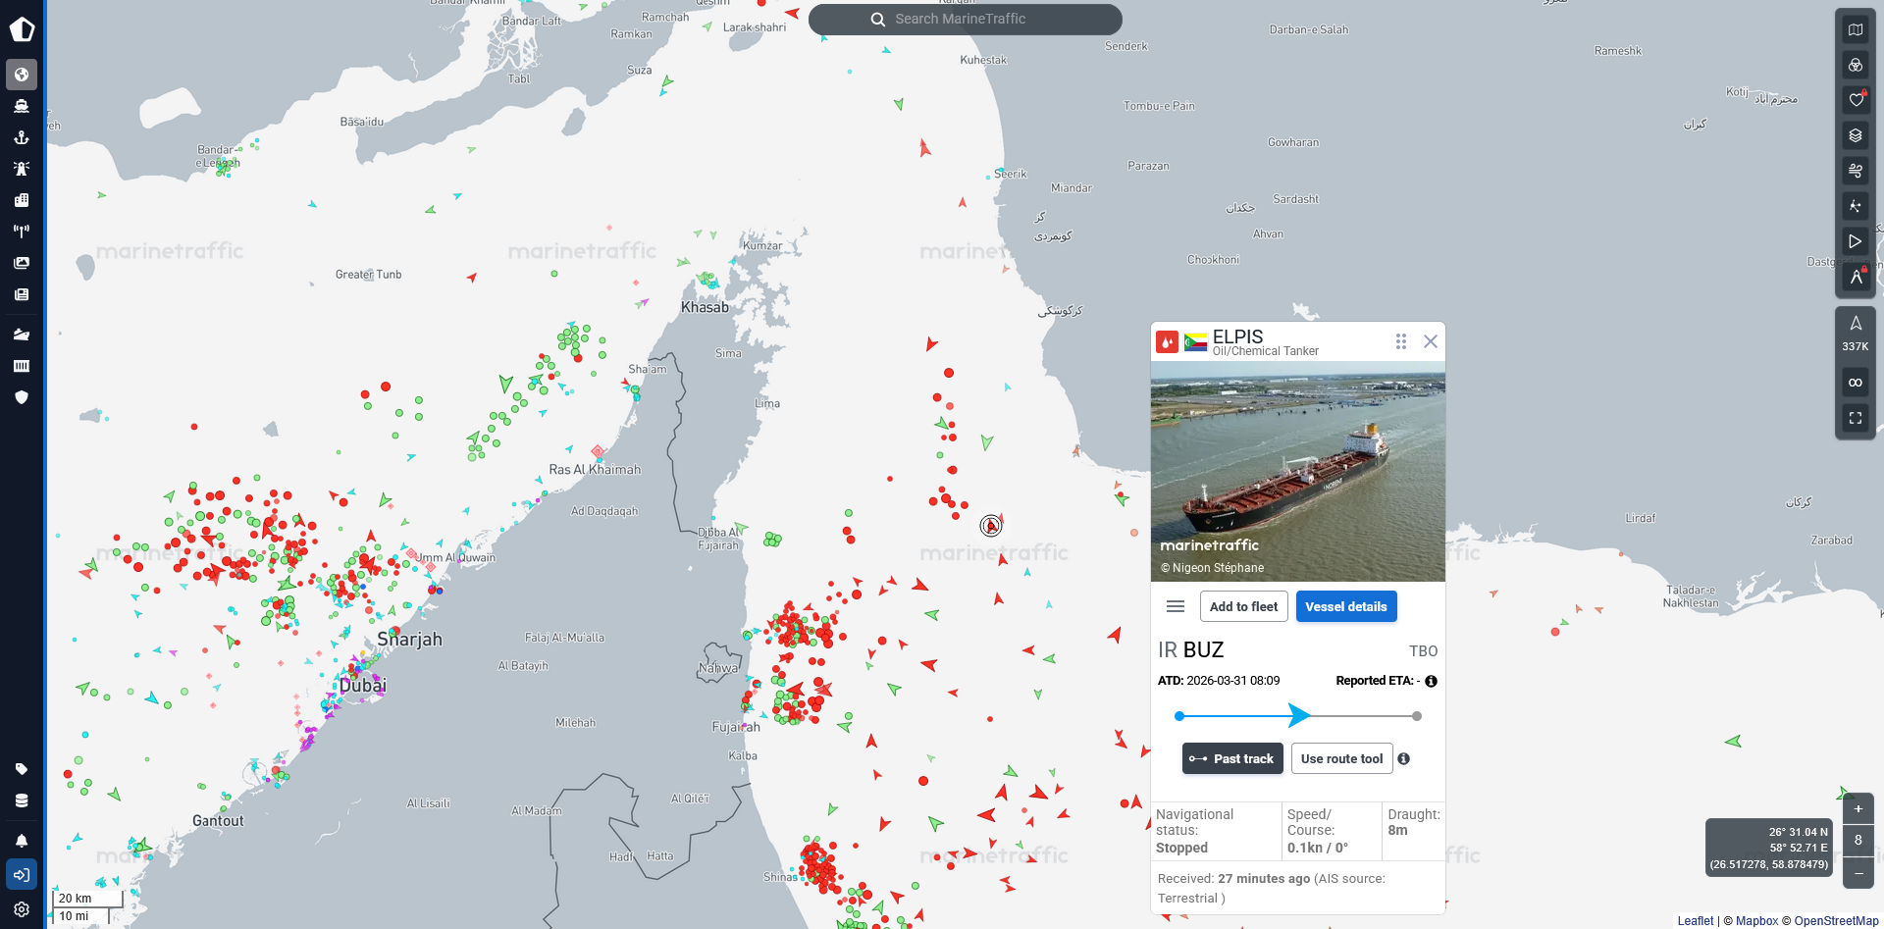The height and width of the screenshot is (929, 1884).
Task: Open the AIS stations antenna icon
Action: (22, 232)
